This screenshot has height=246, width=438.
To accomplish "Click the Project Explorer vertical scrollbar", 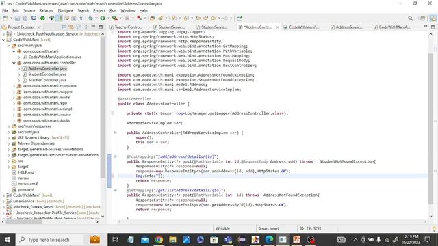I will tap(103, 107).
